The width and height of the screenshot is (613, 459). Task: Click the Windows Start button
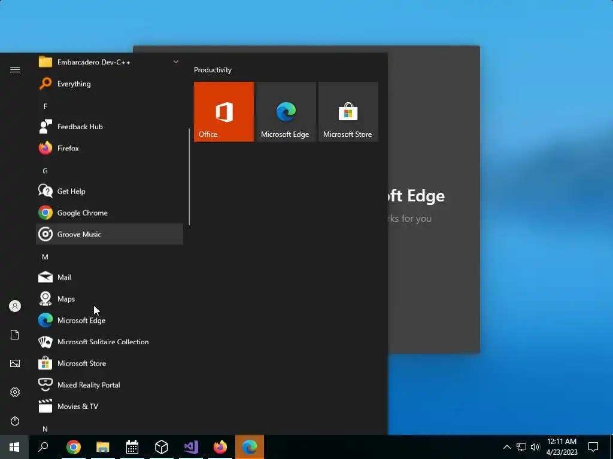(x=14, y=447)
